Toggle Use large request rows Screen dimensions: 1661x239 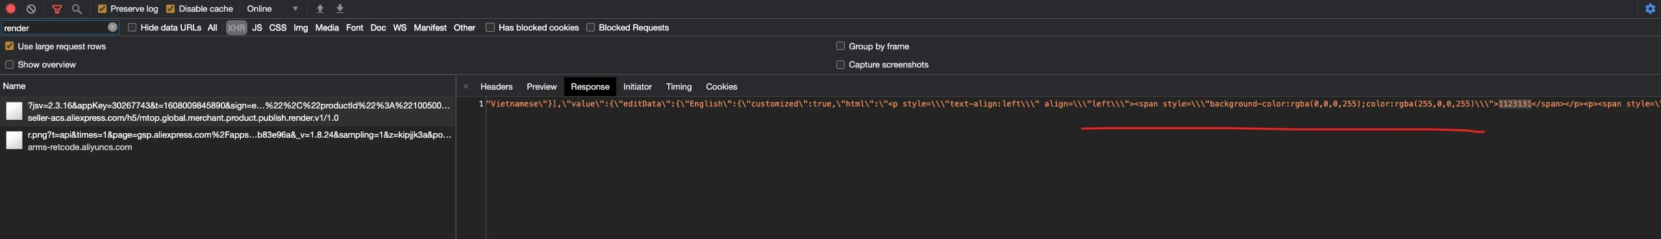pos(9,46)
